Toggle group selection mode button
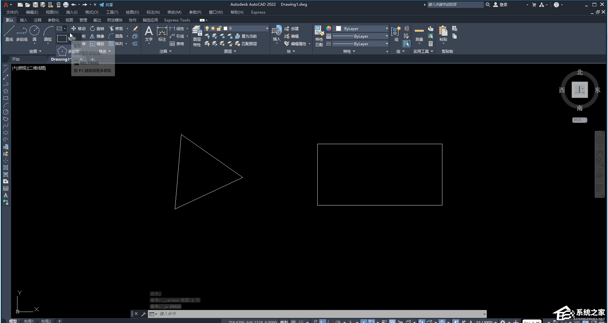Image resolution: width=608 pixels, height=323 pixels. pyautogui.click(x=407, y=44)
